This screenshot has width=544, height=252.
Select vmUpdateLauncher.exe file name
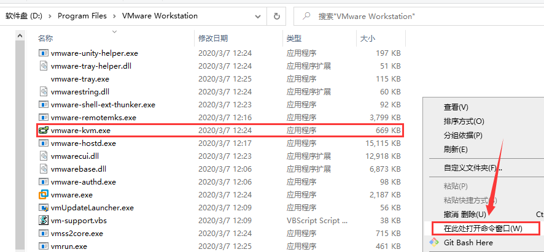[x=92, y=208]
